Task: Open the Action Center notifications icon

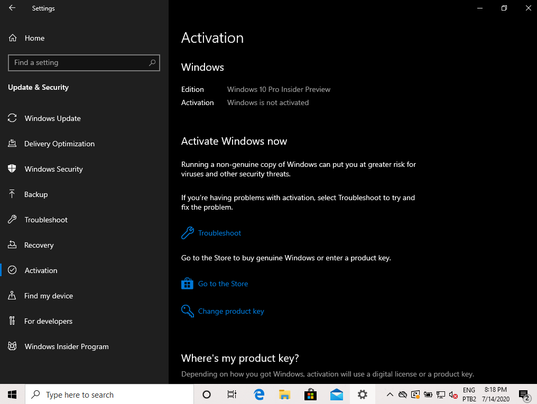Action: click(x=524, y=395)
